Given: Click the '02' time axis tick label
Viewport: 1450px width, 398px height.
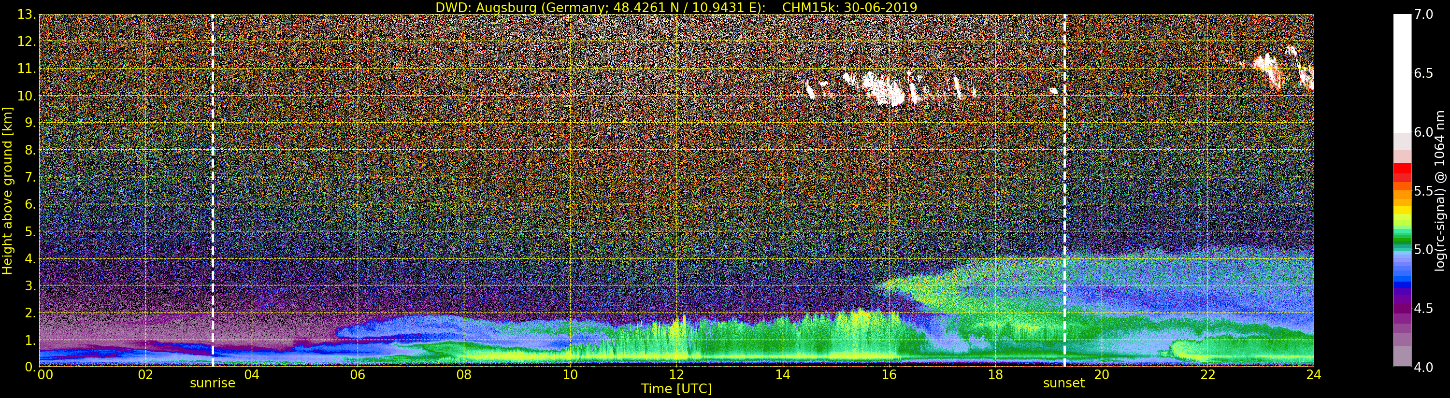Looking at the screenshot, I should (x=145, y=375).
